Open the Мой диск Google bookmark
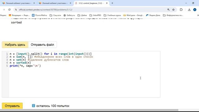Screen dimensions: 199x112 pyautogui.click(x=133, y=15)
